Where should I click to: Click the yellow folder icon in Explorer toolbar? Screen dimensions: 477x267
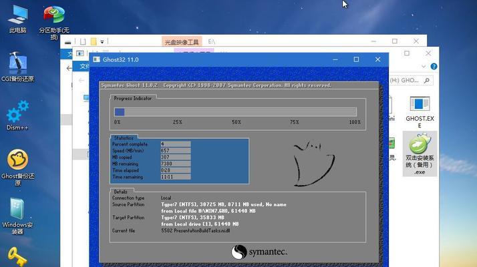(x=94, y=41)
